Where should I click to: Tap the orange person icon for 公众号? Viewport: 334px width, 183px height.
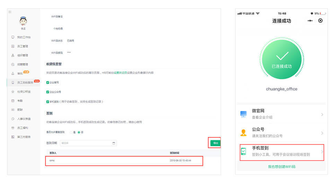[x=244, y=133]
